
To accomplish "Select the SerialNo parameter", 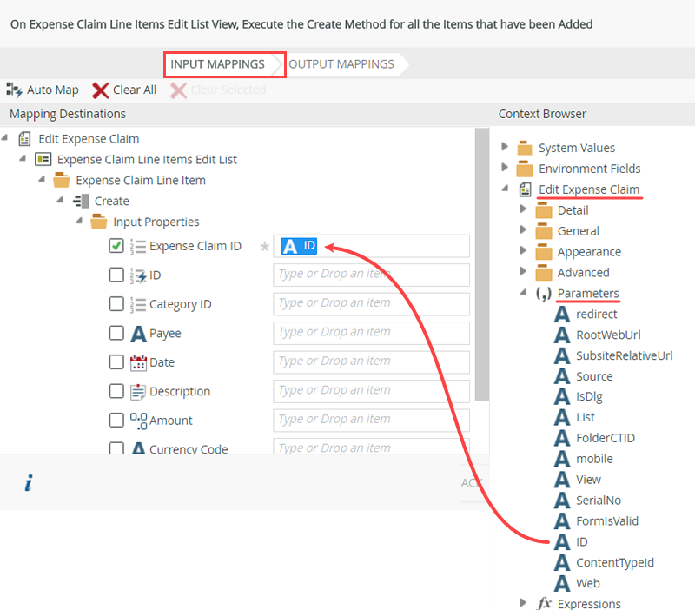I will click(x=599, y=500).
